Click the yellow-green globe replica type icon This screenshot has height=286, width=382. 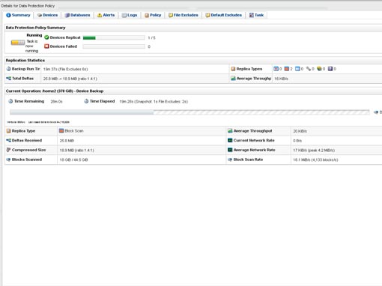(319, 69)
